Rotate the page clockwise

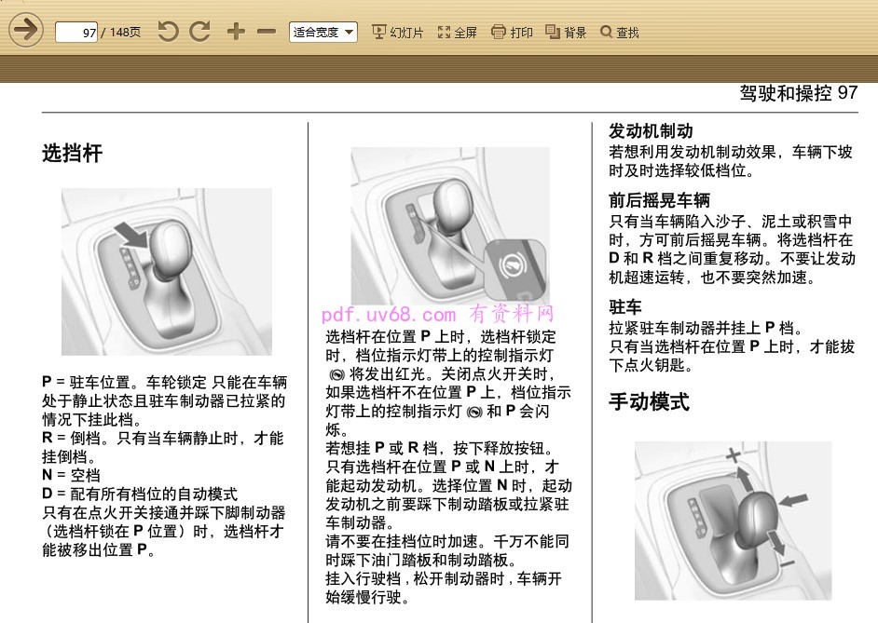tap(199, 32)
